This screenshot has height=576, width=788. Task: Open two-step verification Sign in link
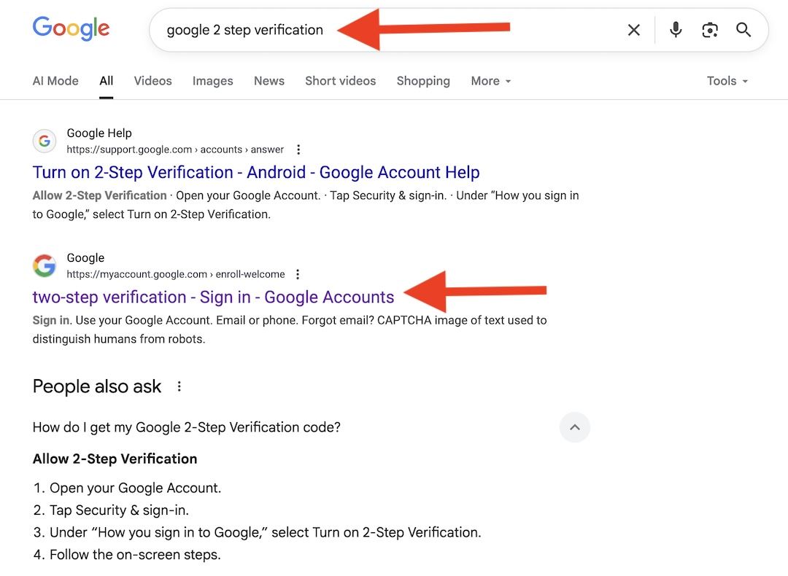tap(213, 297)
